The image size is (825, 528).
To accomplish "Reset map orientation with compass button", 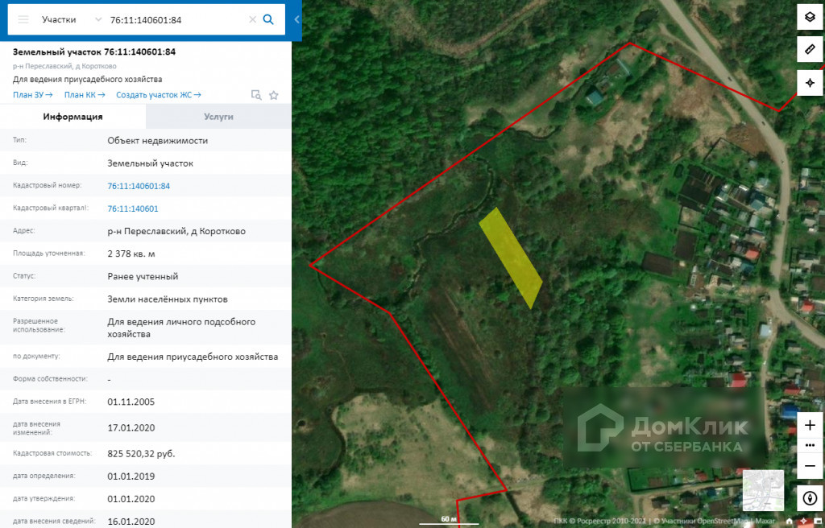I will point(810,497).
